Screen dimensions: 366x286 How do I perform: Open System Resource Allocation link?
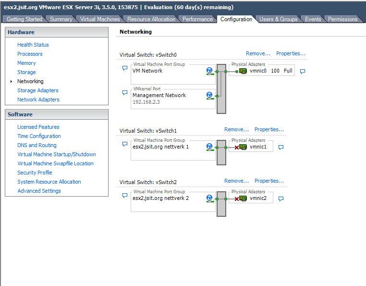point(49,182)
